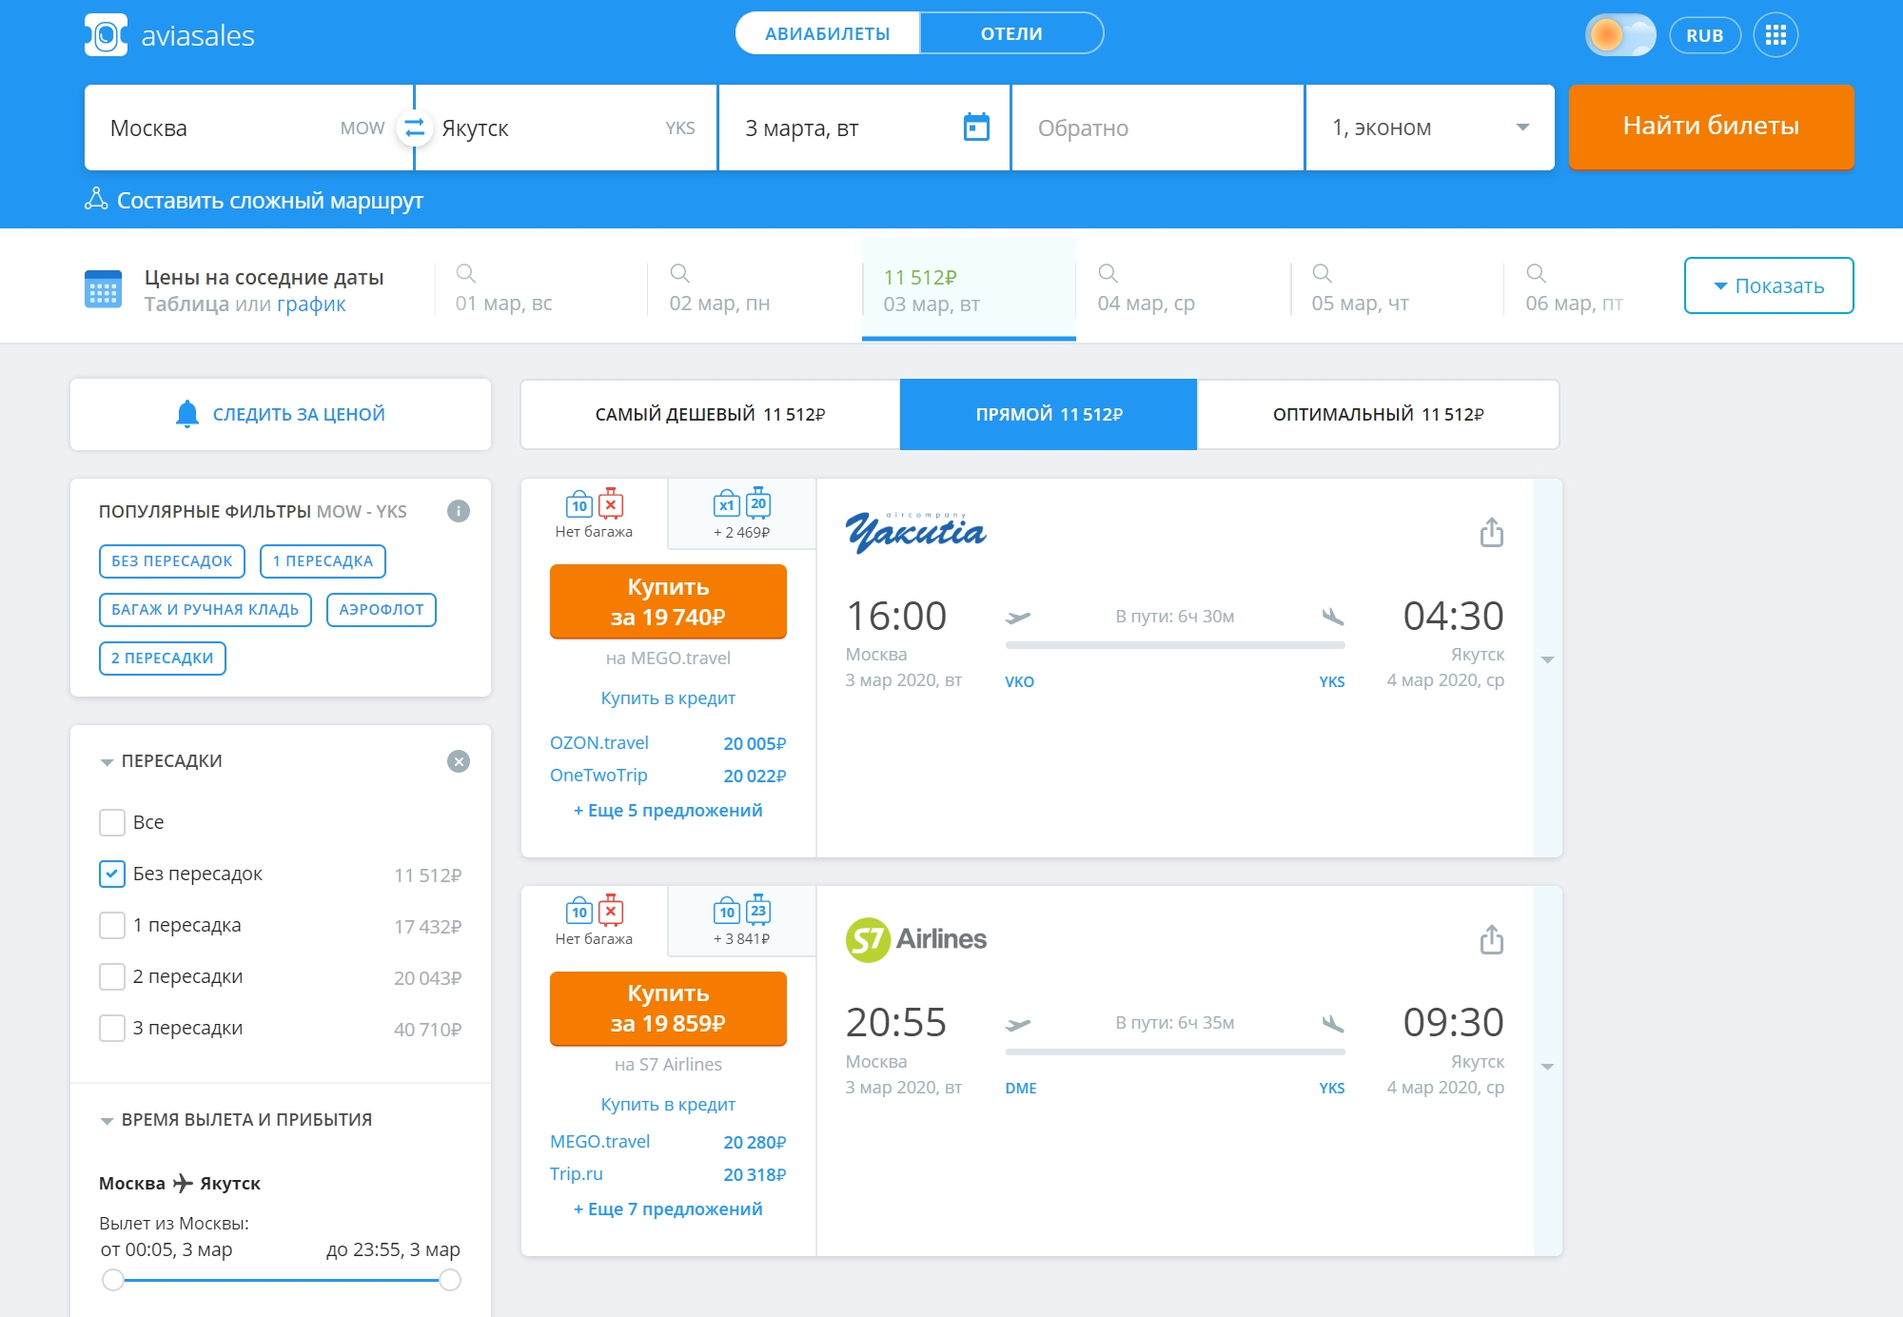Click the Yakutia airline logo
The image size is (1903, 1317).
click(915, 531)
